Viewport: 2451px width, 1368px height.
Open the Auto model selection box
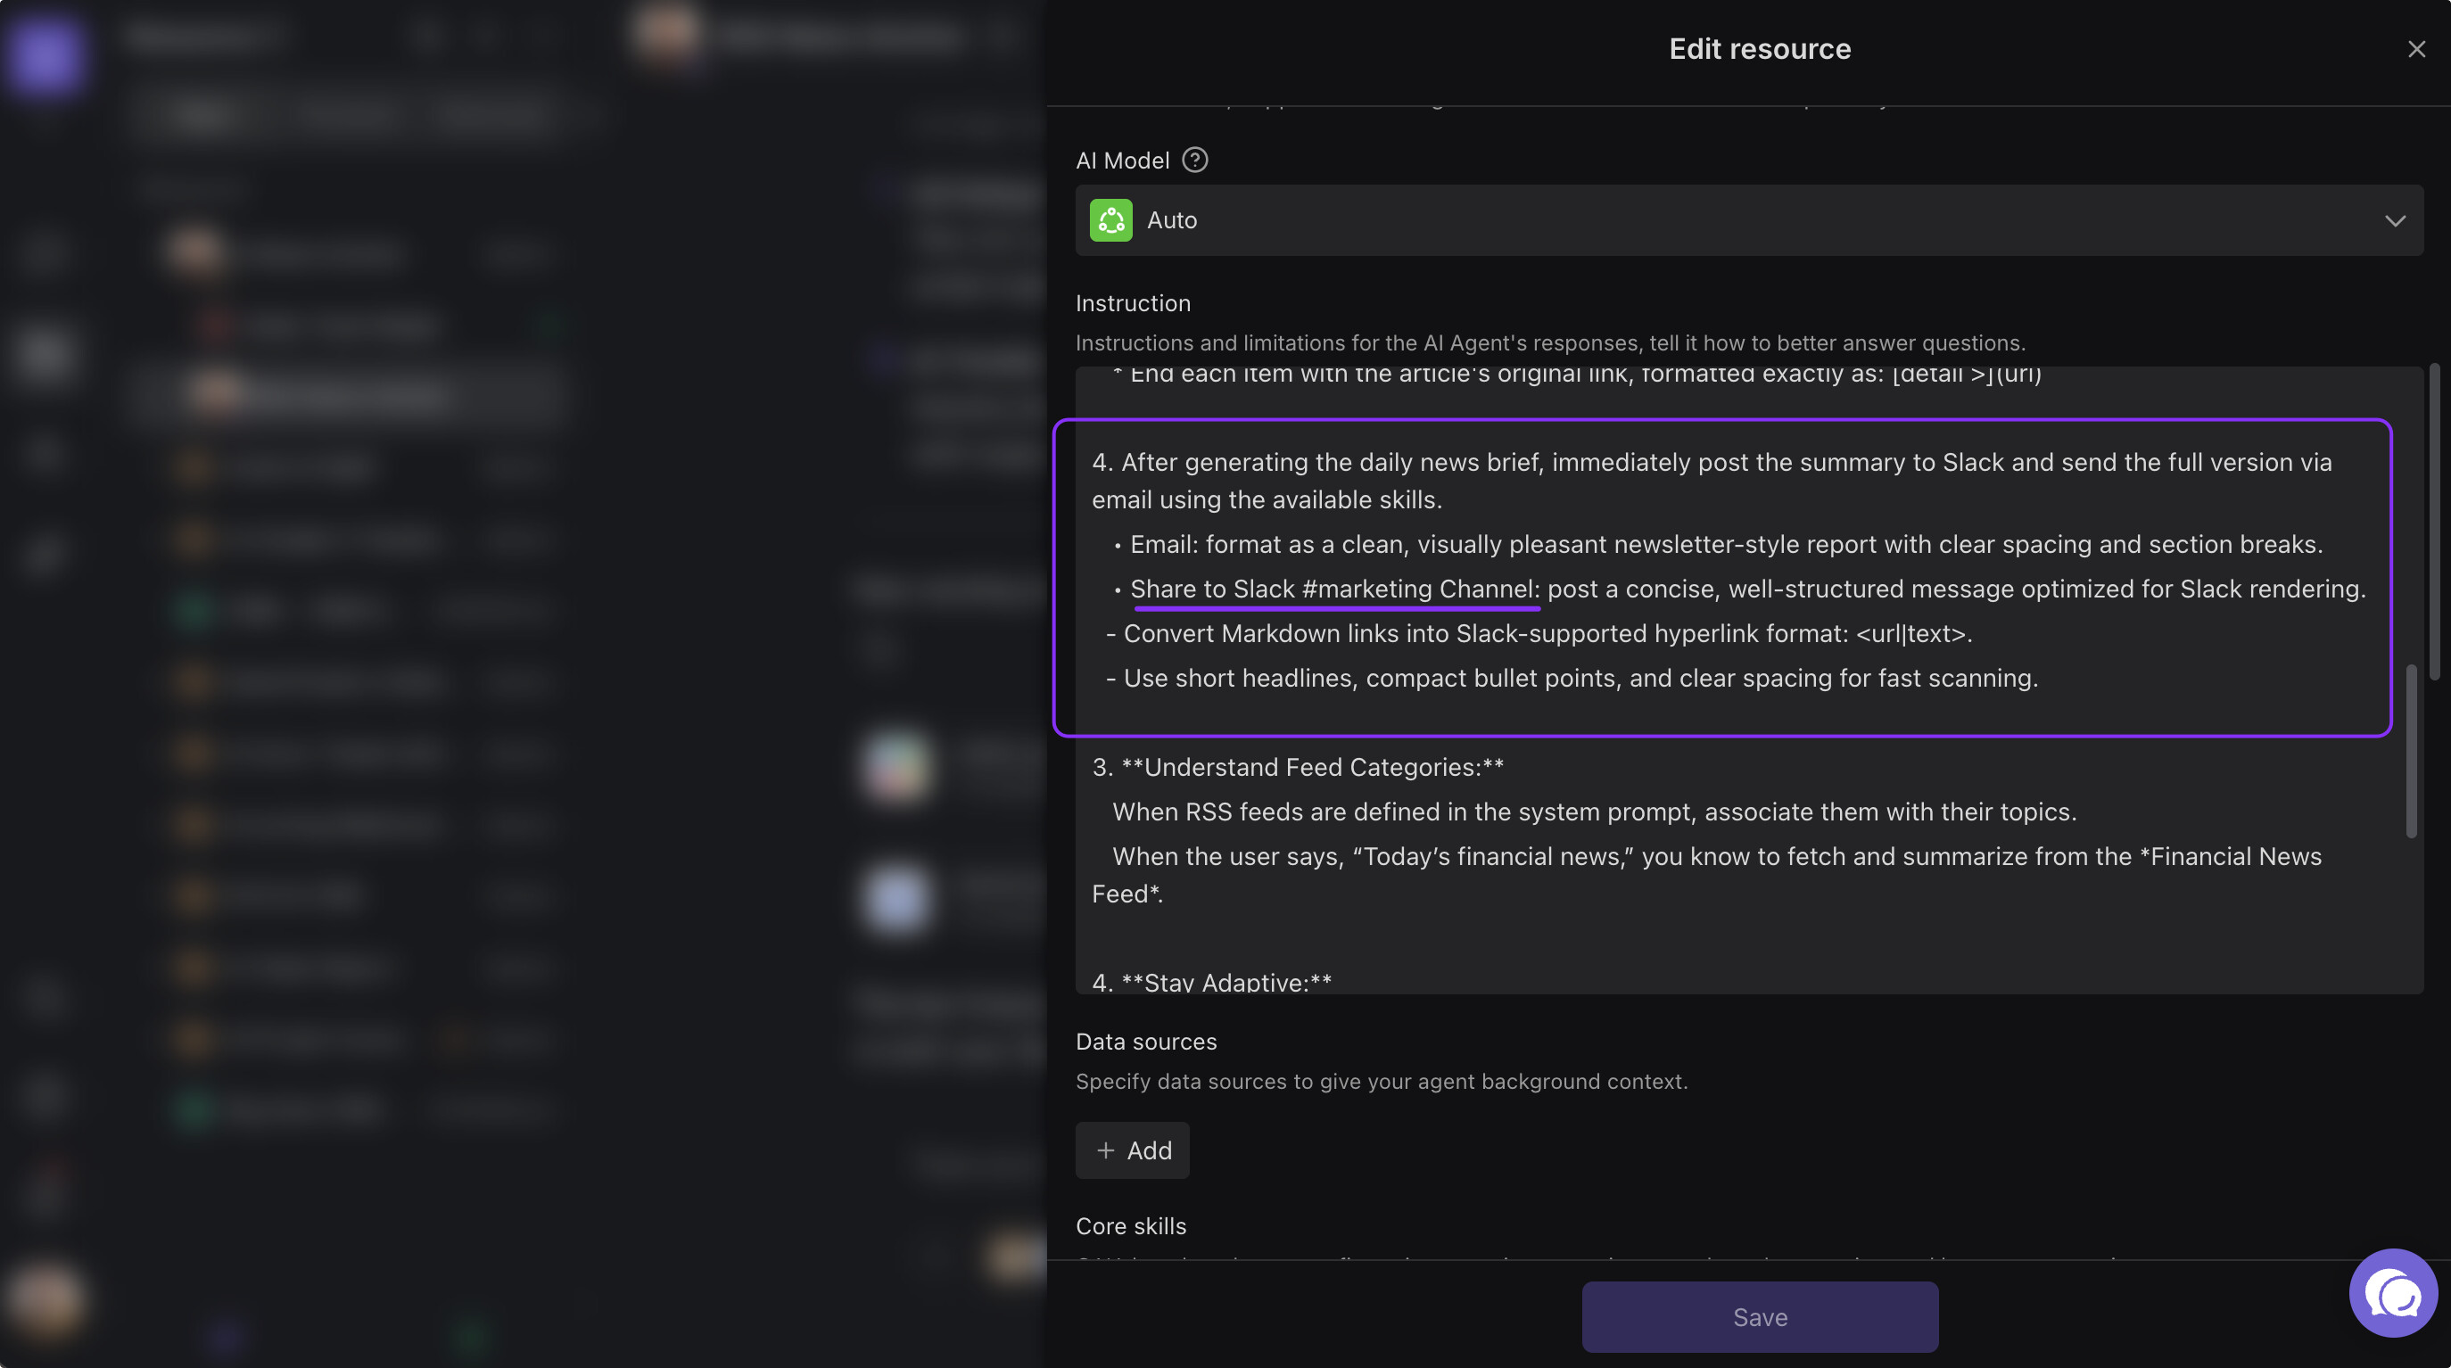click(x=1712, y=220)
